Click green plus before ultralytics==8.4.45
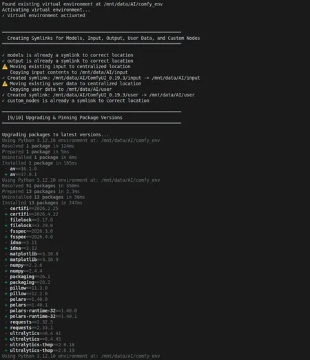The height and width of the screenshot is (360, 310). click(x=6, y=339)
